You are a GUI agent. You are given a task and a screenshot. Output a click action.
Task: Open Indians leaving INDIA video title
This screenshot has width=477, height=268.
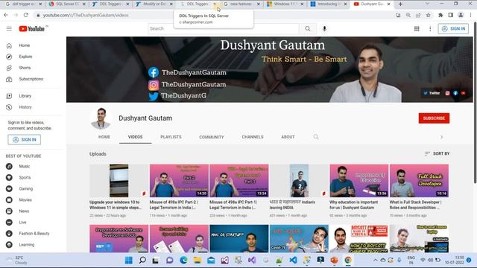[292, 205]
